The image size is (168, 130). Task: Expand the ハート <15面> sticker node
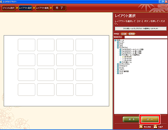click(x=120, y=49)
